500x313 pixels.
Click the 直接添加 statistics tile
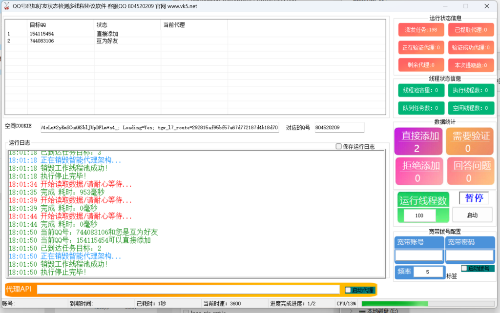click(x=418, y=141)
